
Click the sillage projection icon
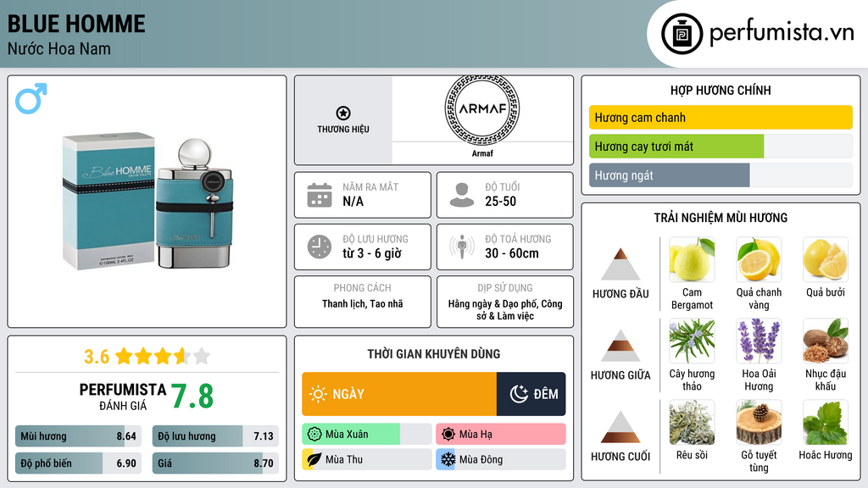[462, 247]
